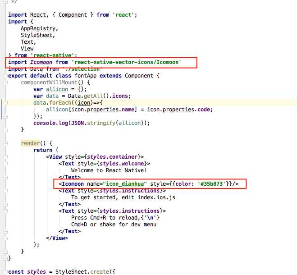297x275 pixels.
Task: Click the return keyword in render
Action: [43, 150]
